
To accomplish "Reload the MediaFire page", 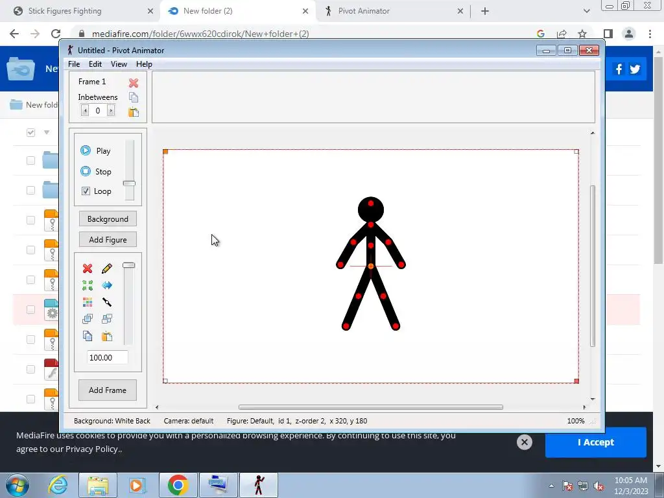I will 56,34.
